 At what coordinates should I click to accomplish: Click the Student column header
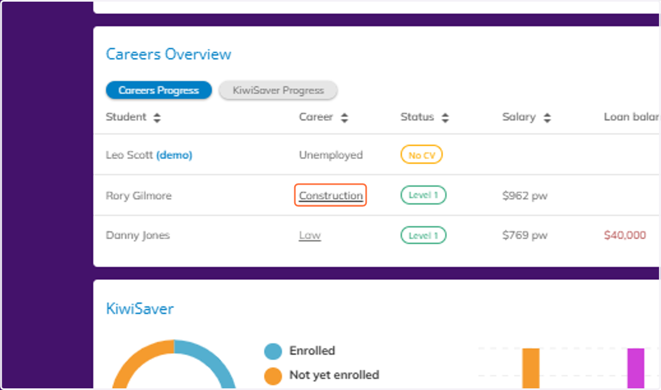click(126, 117)
